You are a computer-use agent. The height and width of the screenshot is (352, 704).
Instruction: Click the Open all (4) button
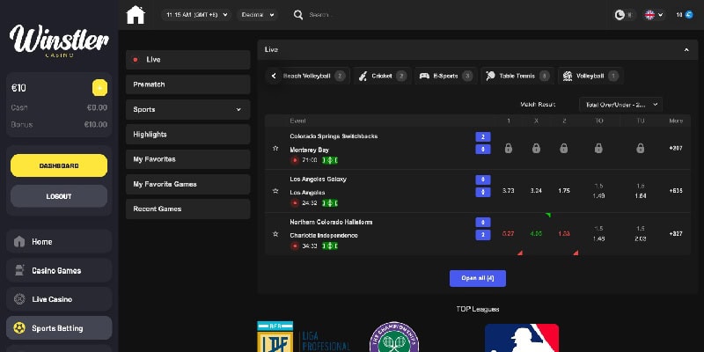tap(478, 278)
